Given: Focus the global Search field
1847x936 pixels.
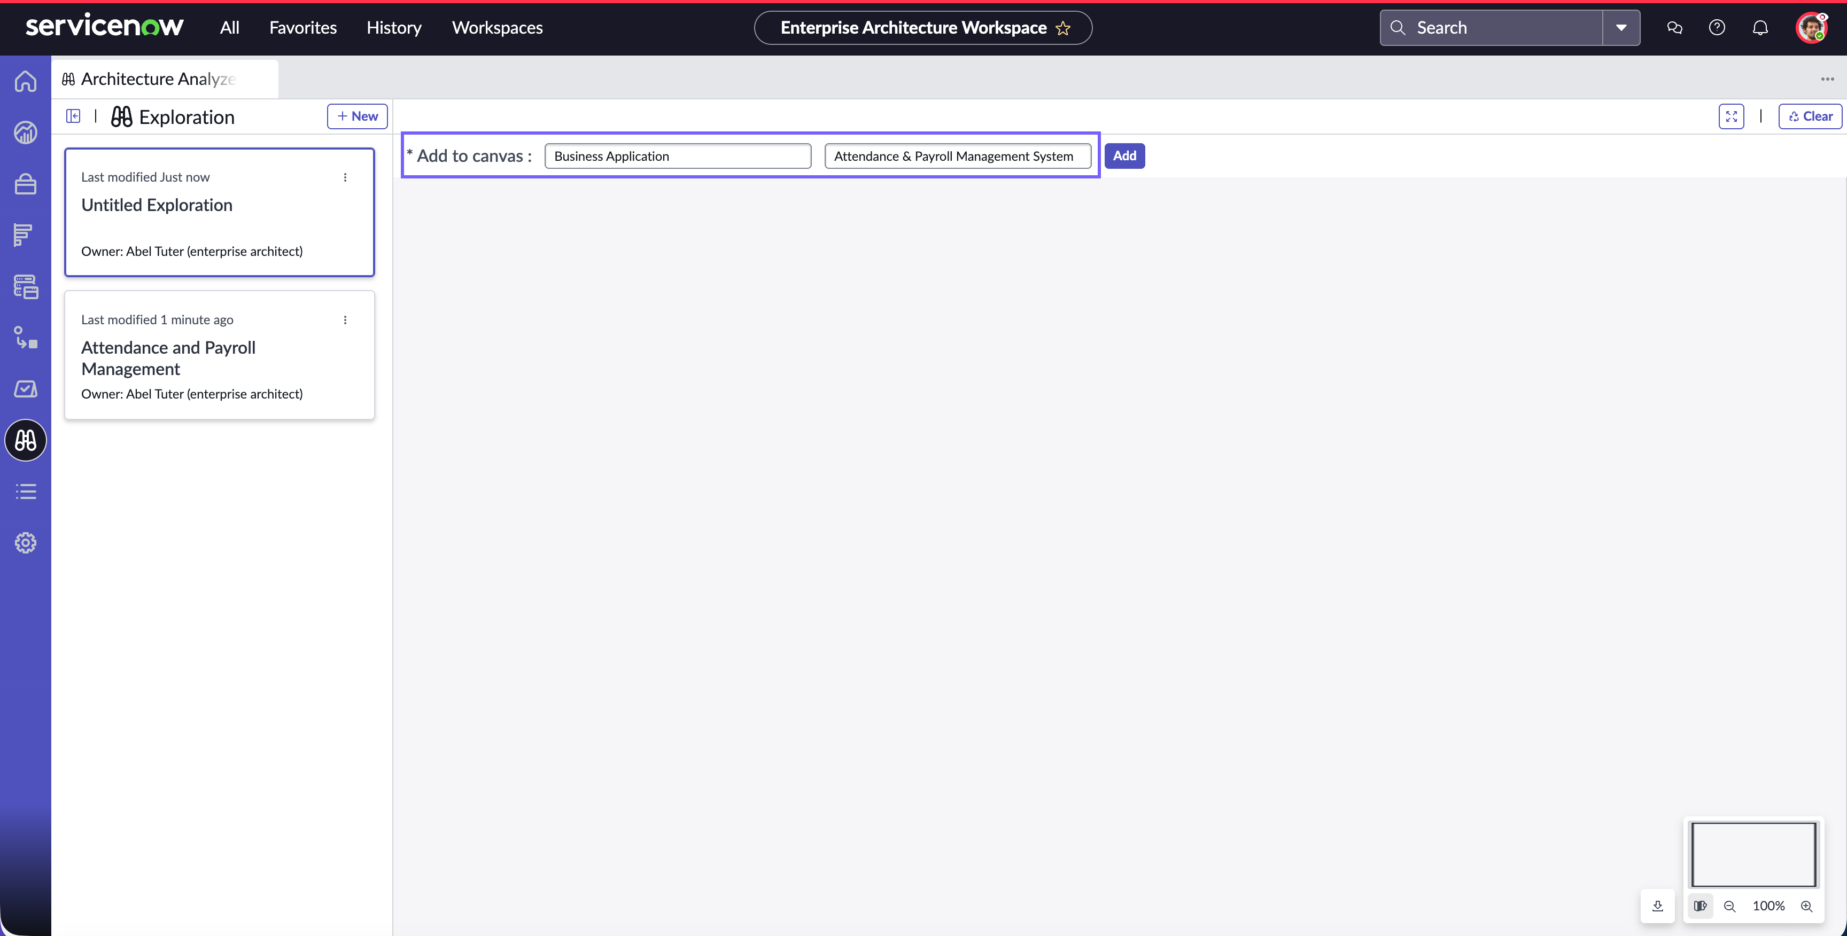Looking at the screenshot, I should (1492, 28).
